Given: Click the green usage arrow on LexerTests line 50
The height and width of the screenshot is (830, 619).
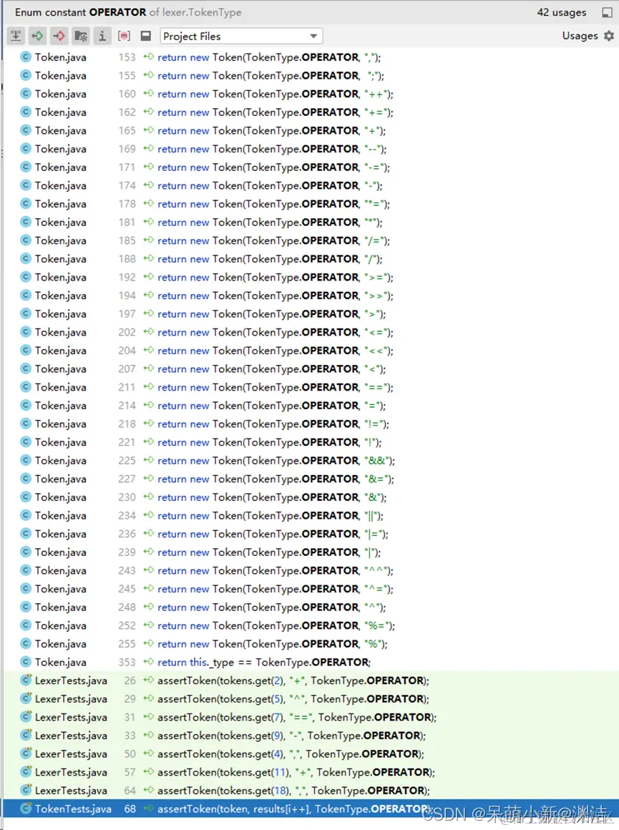Looking at the screenshot, I should click(x=149, y=753).
